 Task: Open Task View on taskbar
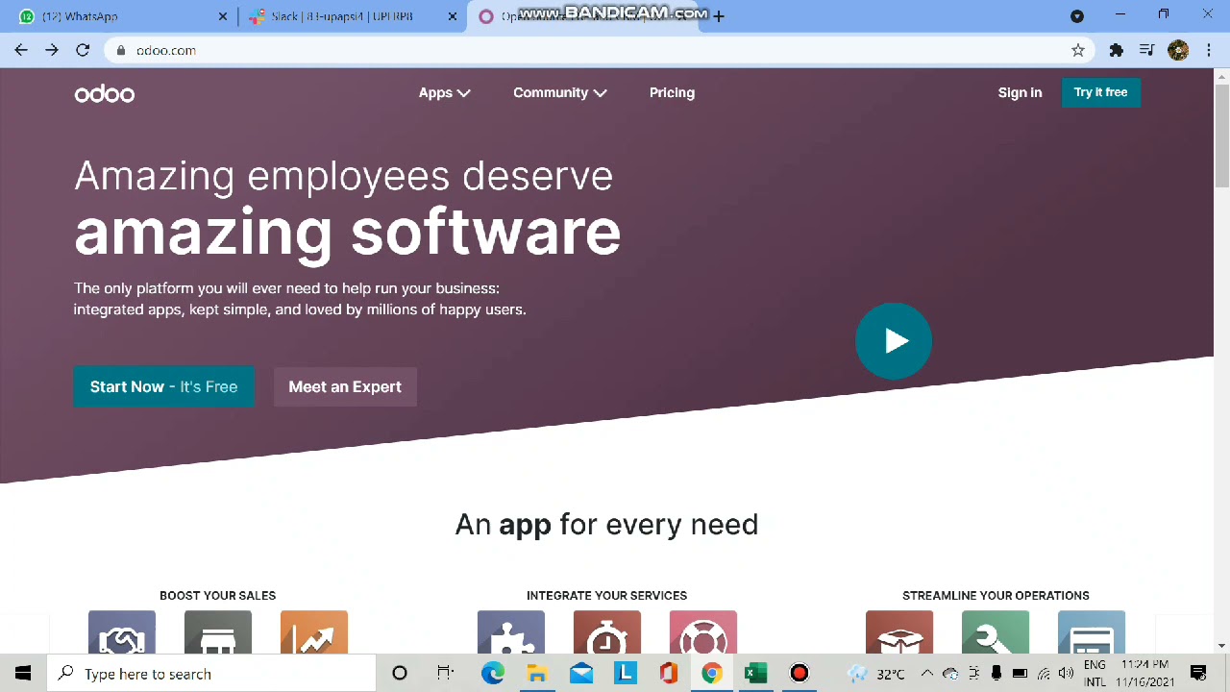pyautogui.click(x=445, y=674)
